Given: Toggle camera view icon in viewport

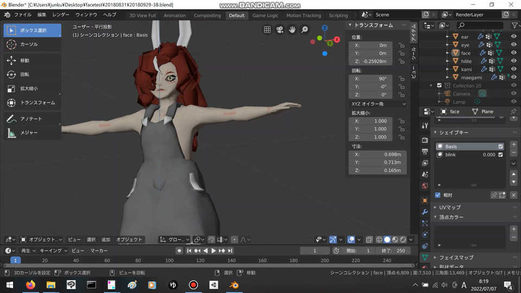Looking at the screenshot, I should coord(279,30).
